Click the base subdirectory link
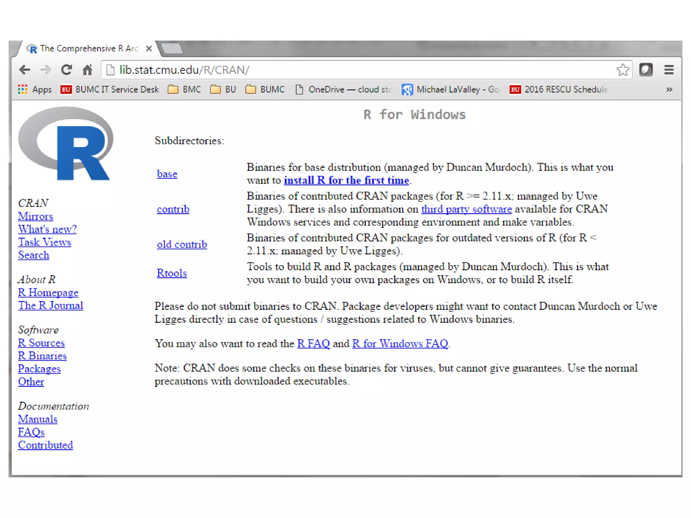This screenshot has width=691, height=518. click(167, 174)
